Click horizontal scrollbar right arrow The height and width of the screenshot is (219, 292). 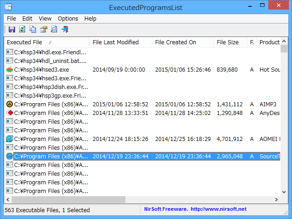pyautogui.click(x=276, y=200)
